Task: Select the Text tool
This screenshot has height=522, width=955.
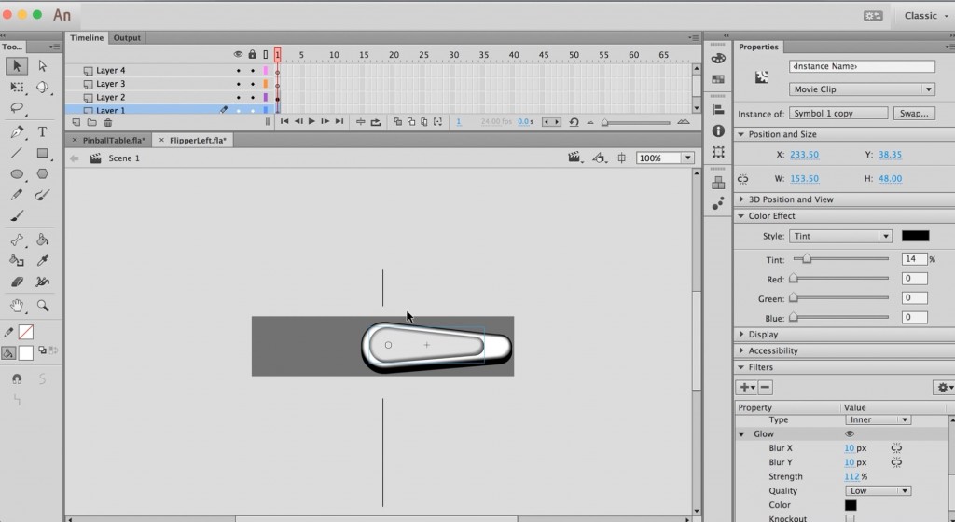Action: tap(42, 132)
